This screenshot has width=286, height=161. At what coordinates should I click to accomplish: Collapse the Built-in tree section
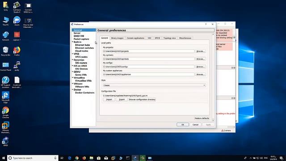pos(72,42)
